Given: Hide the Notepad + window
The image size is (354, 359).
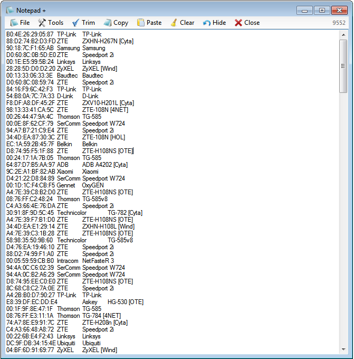Looking at the screenshot, I should (x=214, y=23).
